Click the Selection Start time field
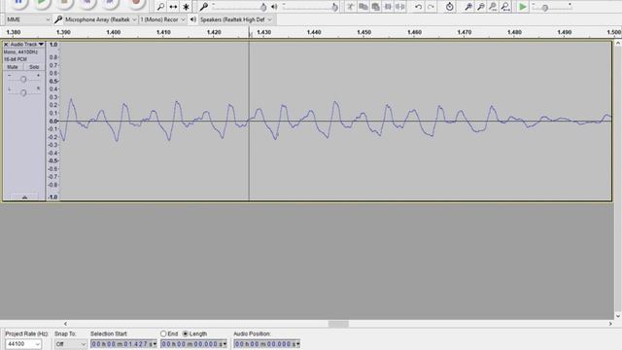 [123, 344]
